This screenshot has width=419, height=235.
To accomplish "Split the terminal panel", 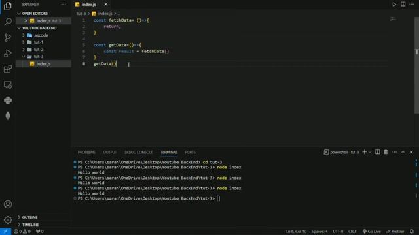I will [x=377, y=152].
